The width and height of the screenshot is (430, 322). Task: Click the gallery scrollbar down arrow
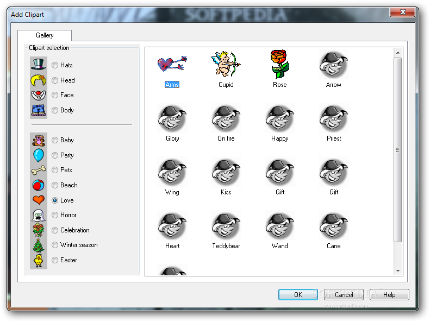[x=398, y=270]
